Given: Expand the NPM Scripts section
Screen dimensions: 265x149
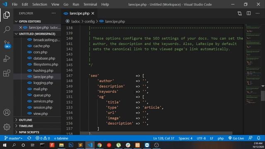Looking at the screenshot, I should 37,132.
